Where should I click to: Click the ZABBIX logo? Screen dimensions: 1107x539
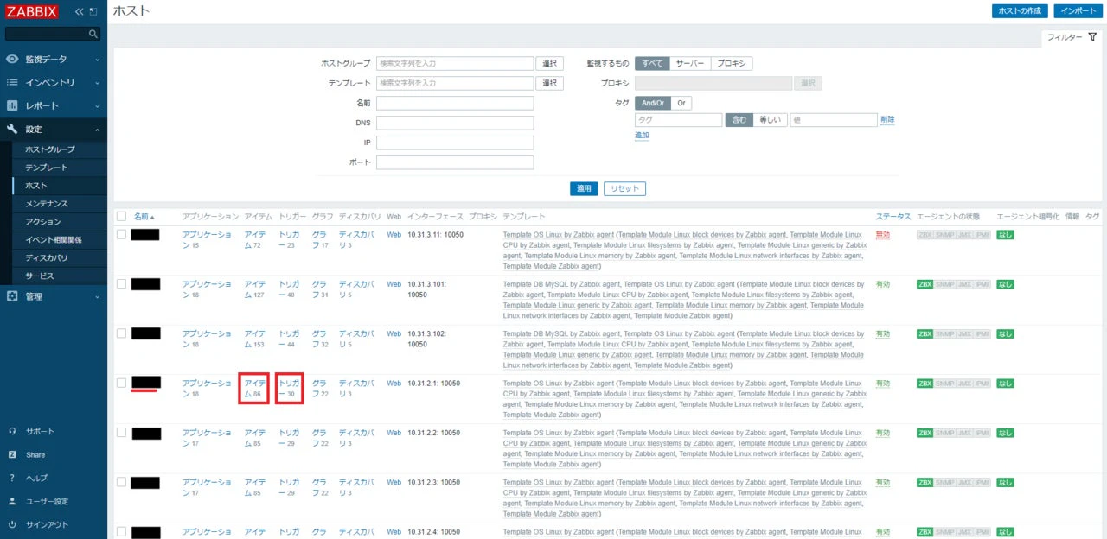click(32, 12)
